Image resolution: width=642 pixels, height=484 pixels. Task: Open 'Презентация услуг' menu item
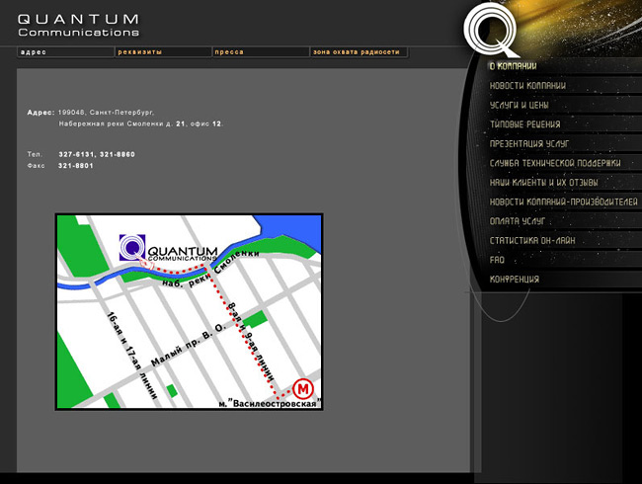[529, 144]
